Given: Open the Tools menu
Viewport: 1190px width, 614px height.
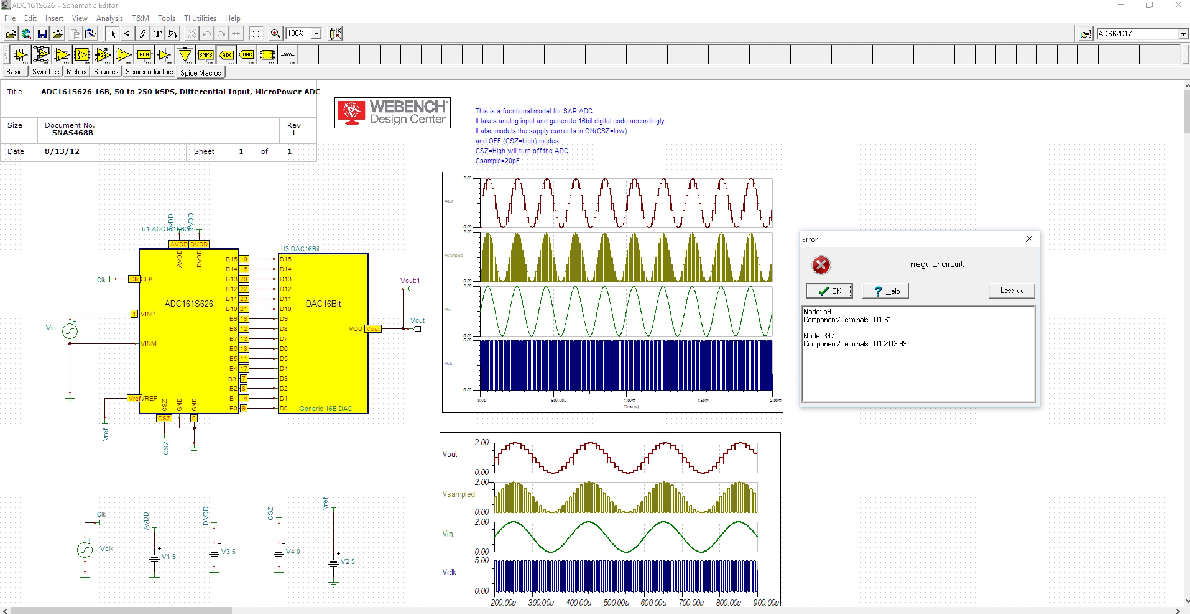Looking at the screenshot, I should tap(166, 18).
